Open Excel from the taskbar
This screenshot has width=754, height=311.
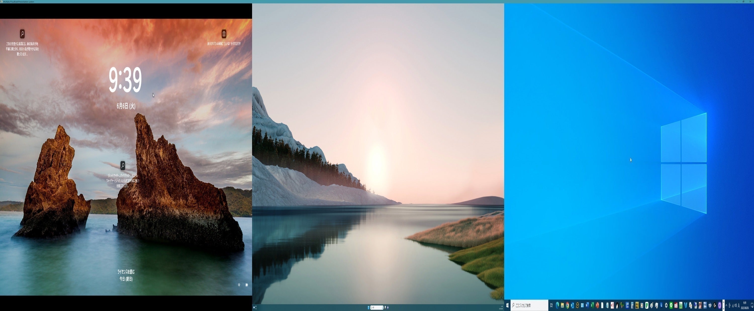click(592, 305)
